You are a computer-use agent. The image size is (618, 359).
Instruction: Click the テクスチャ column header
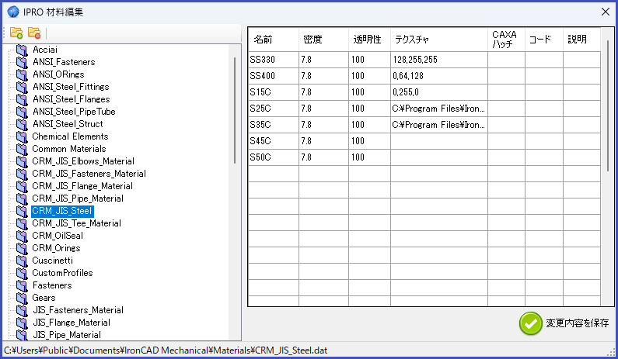pyautogui.click(x=439, y=40)
